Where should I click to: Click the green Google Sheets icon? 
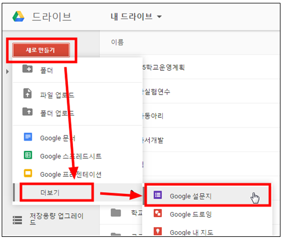tap(28, 155)
